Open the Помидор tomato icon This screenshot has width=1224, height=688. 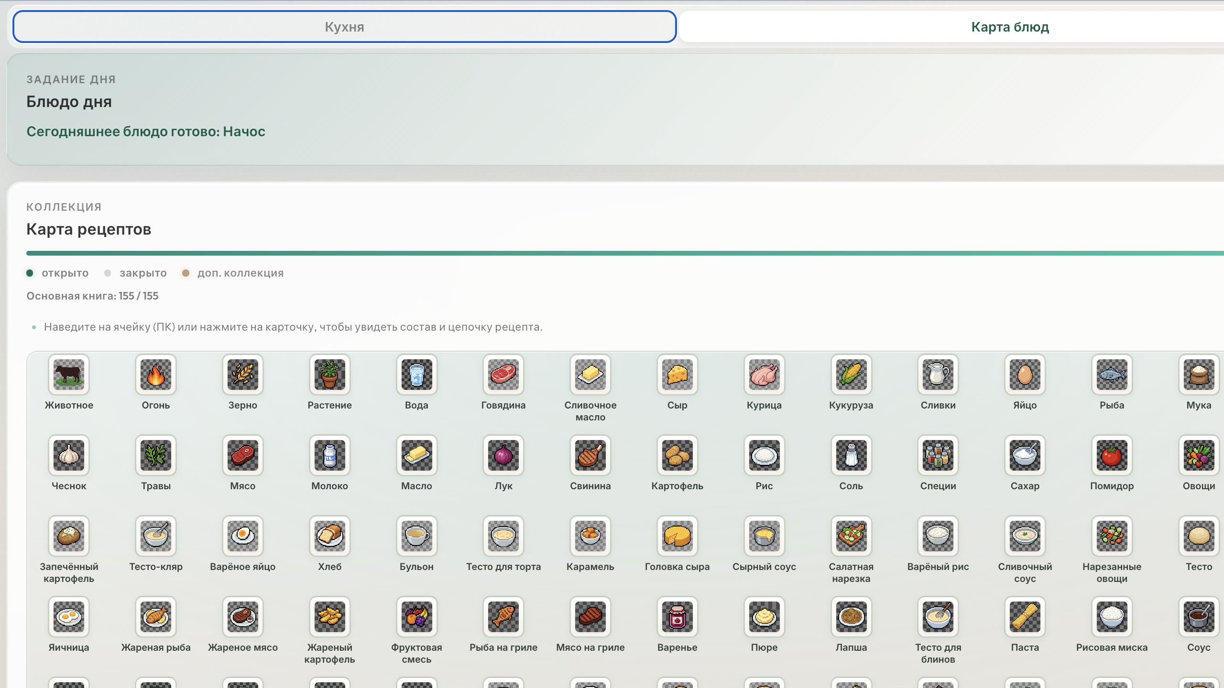[x=1112, y=455]
